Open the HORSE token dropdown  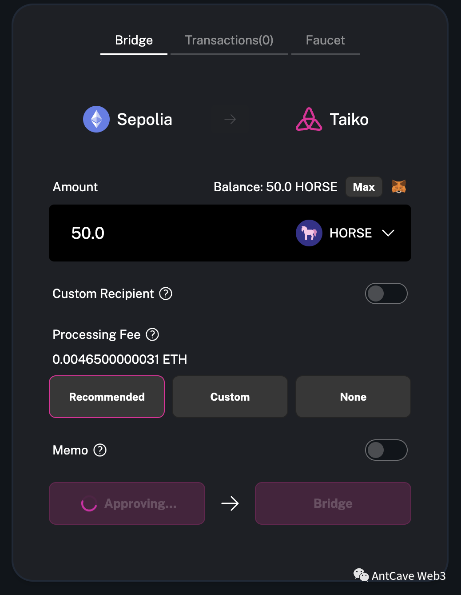(x=388, y=233)
